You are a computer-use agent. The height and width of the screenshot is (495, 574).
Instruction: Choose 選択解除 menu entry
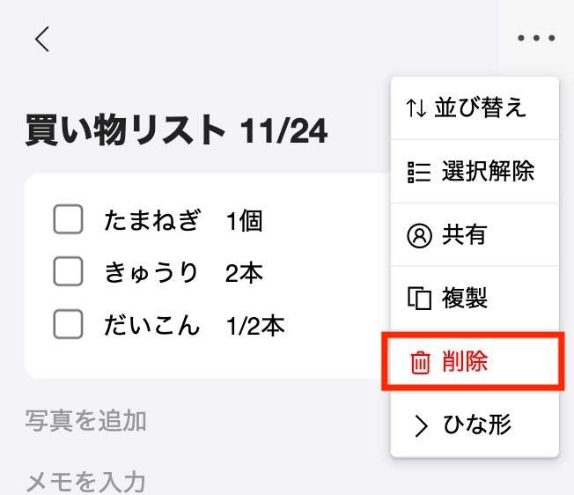click(475, 172)
